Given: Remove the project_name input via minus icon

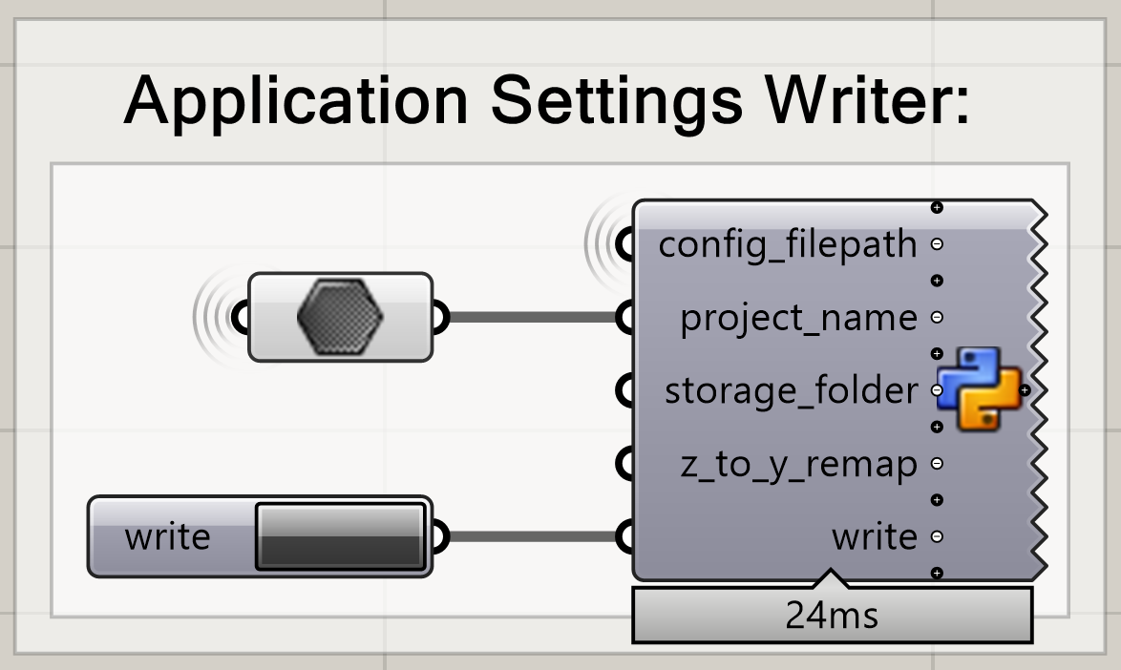Looking at the screenshot, I should coord(937,317).
